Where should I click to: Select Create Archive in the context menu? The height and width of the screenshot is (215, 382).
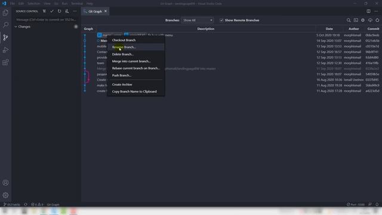click(x=136, y=84)
